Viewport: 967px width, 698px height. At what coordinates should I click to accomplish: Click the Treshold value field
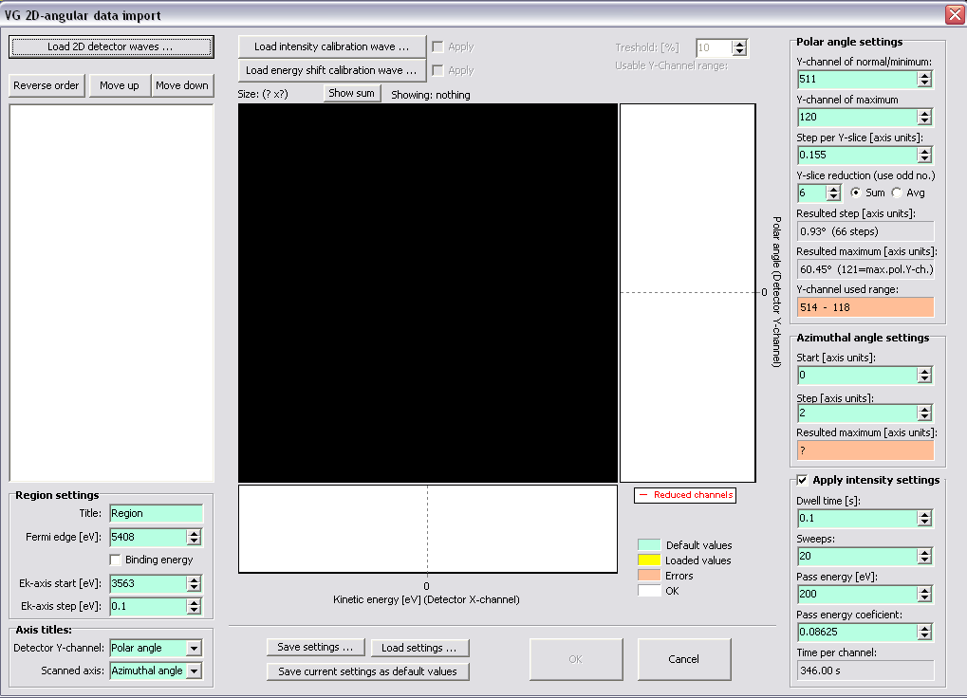[x=715, y=47]
